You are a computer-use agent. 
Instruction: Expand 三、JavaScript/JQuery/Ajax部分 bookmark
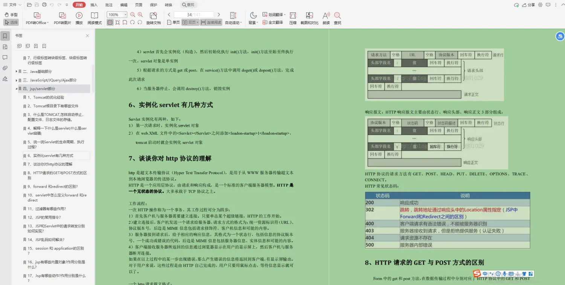pos(17,80)
